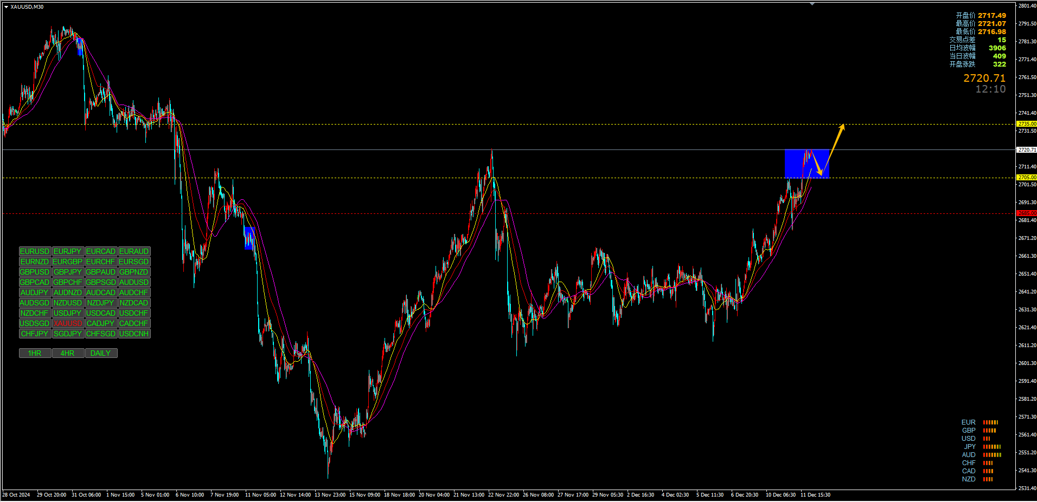
Task: Switch to USDCNH pair
Action: [134, 334]
